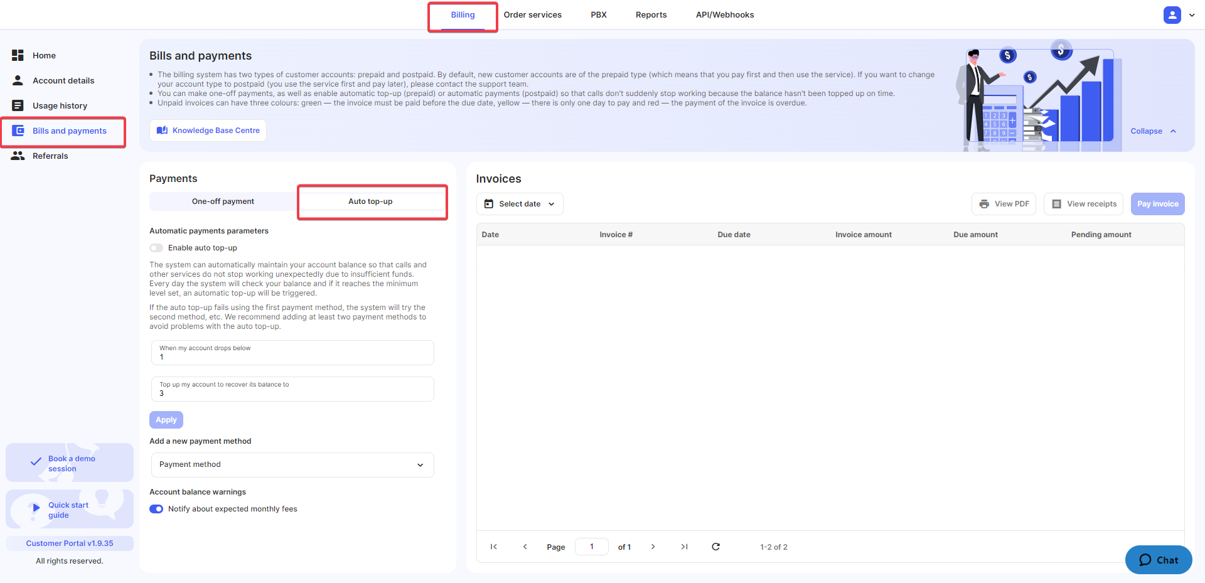Click the Bills and payments wallet icon
Image resolution: width=1205 pixels, height=583 pixels.
18,131
